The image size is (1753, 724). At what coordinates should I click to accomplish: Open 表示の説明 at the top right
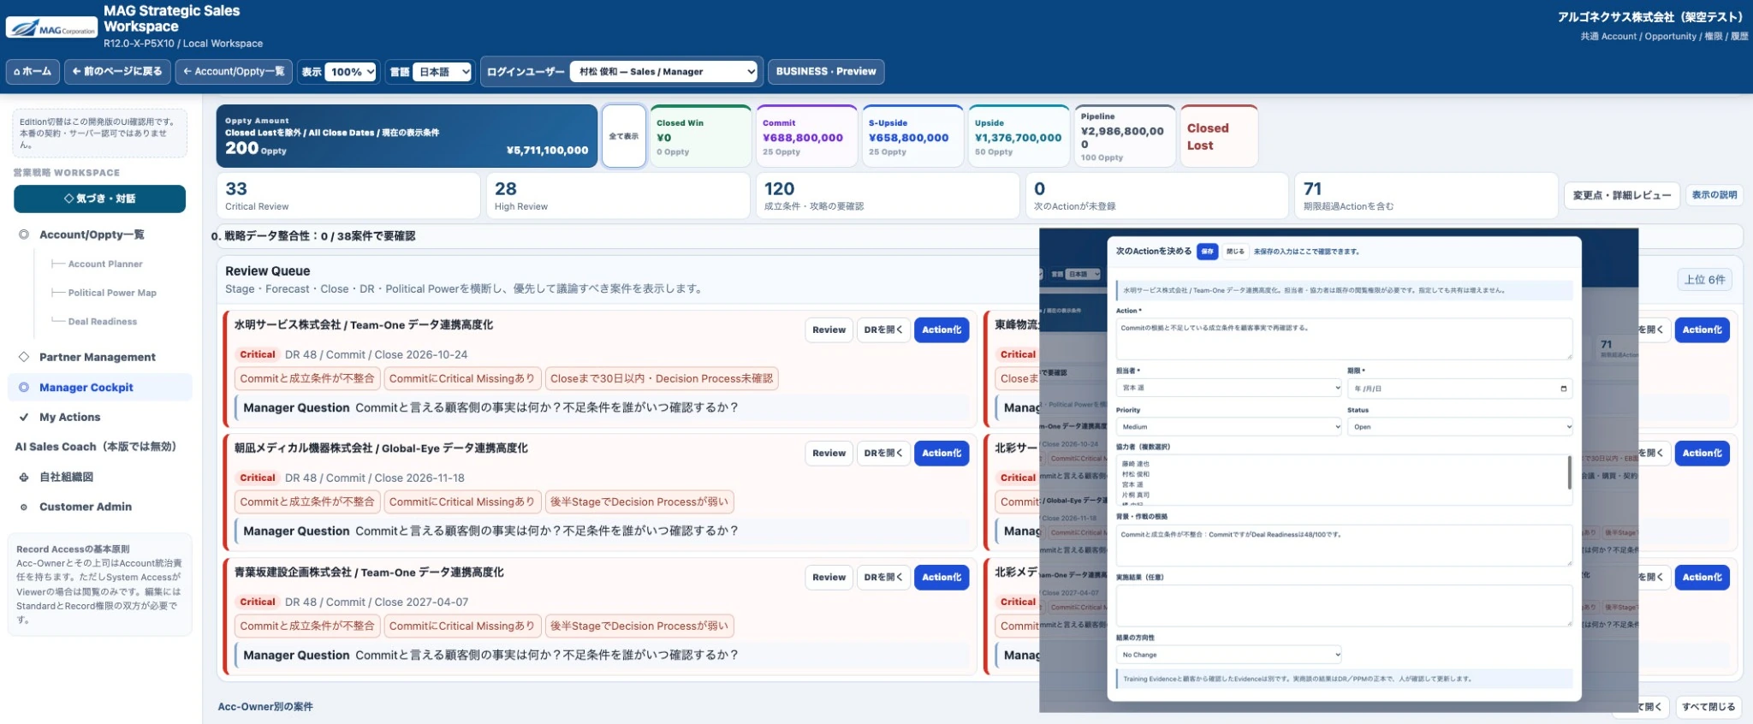[1714, 195]
